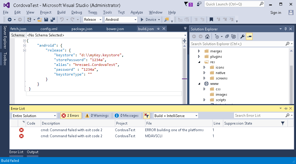Click the account avatar icon
This screenshot has height=164, width=296.
[291, 13]
